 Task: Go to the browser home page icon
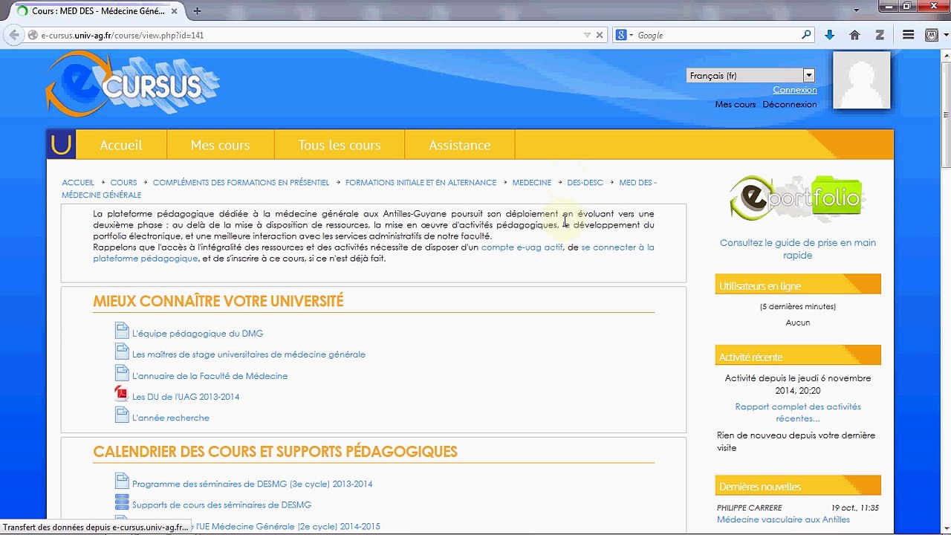pos(854,35)
